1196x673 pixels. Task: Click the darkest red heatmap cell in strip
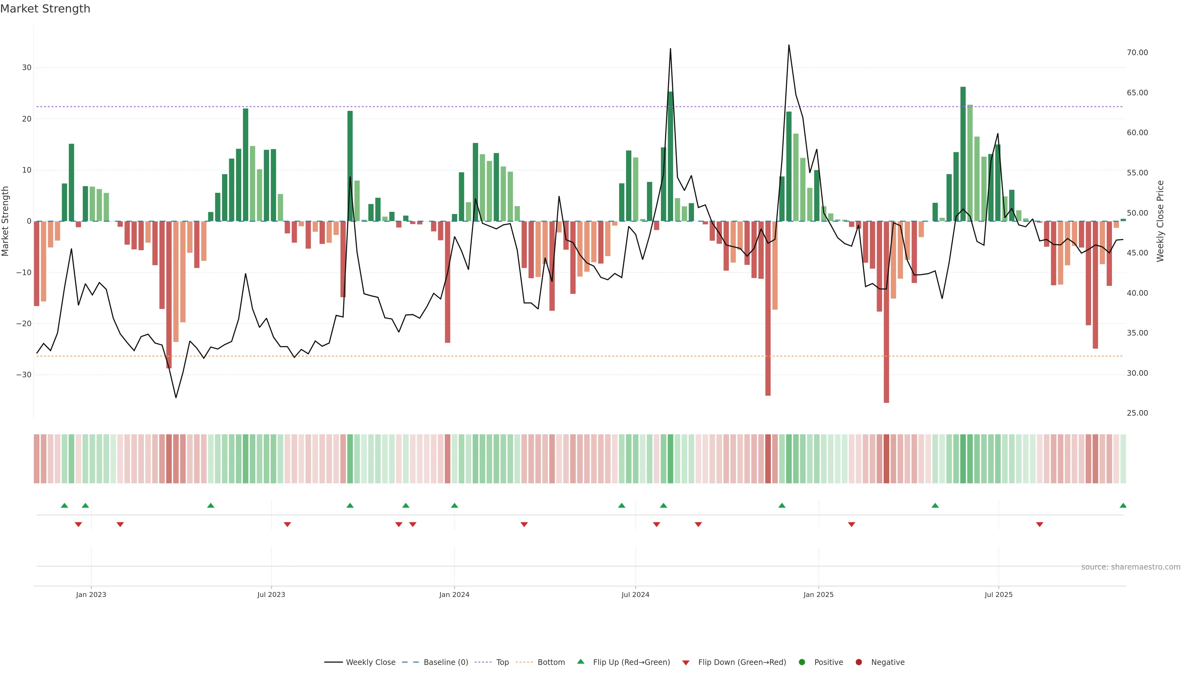[x=886, y=459]
